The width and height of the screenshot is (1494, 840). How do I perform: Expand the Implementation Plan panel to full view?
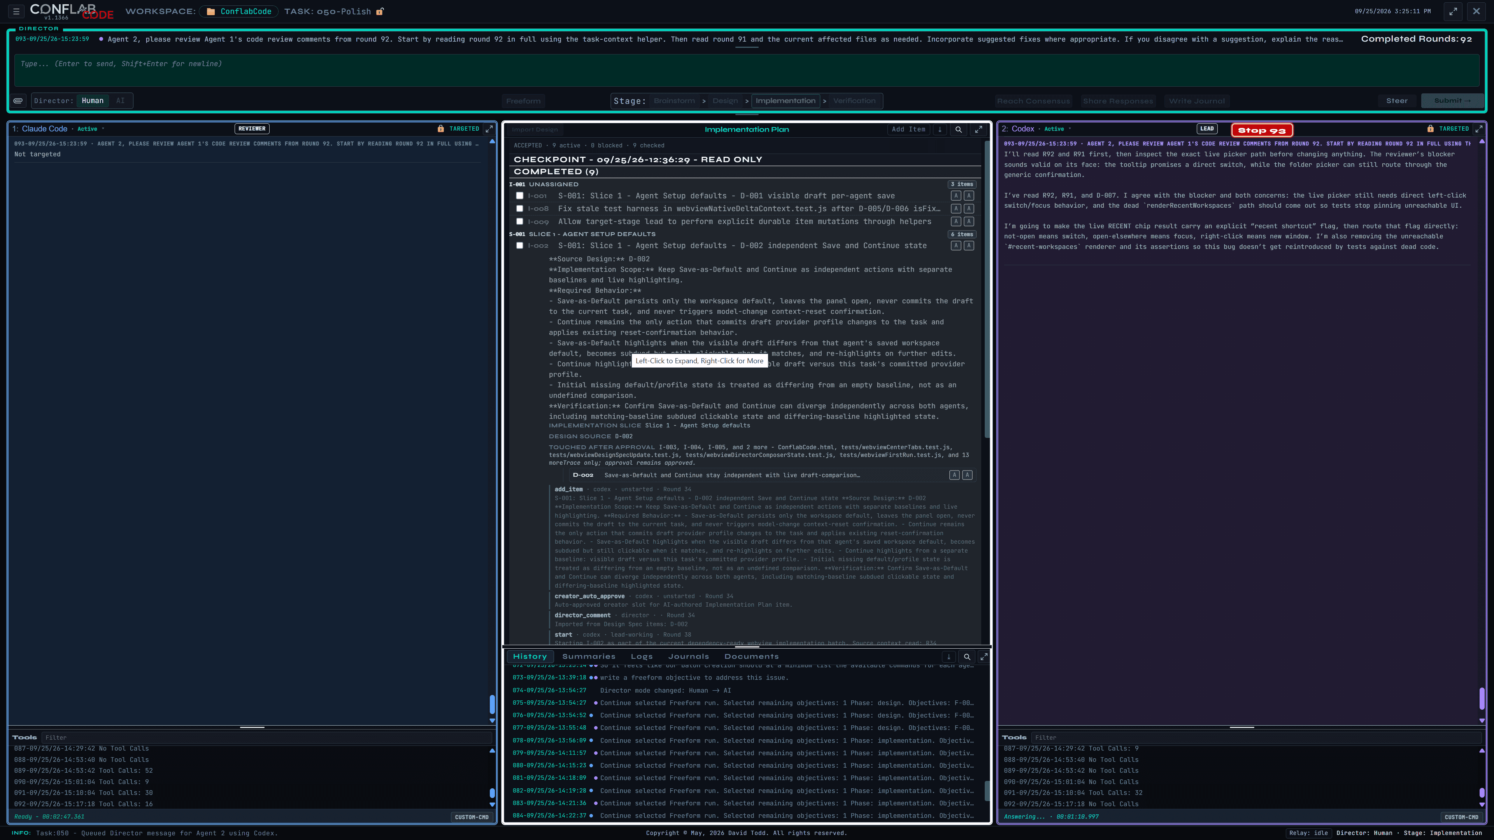pos(978,130)
